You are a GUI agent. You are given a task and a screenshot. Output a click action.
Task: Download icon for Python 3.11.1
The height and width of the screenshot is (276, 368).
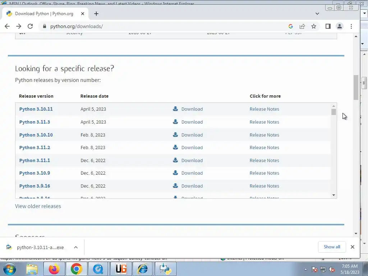coord(175,160)
